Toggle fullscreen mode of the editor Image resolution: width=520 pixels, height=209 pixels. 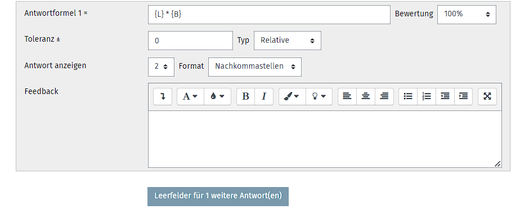487,96
